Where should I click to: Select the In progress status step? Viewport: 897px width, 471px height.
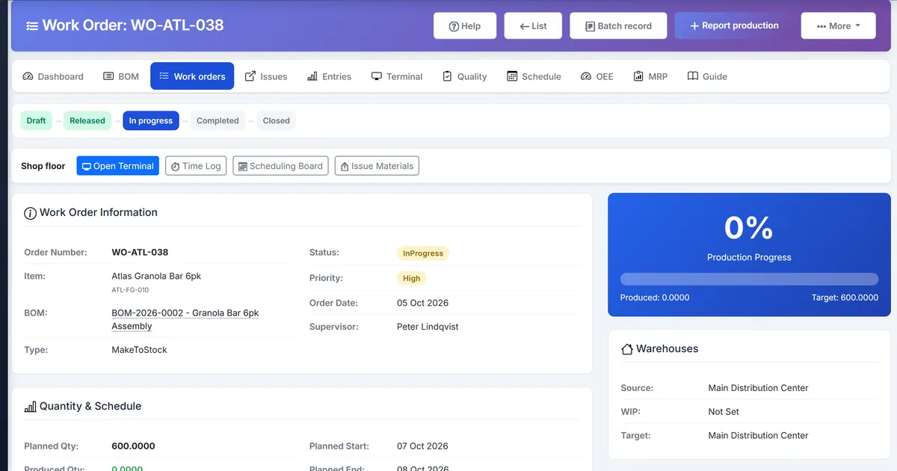151,120
